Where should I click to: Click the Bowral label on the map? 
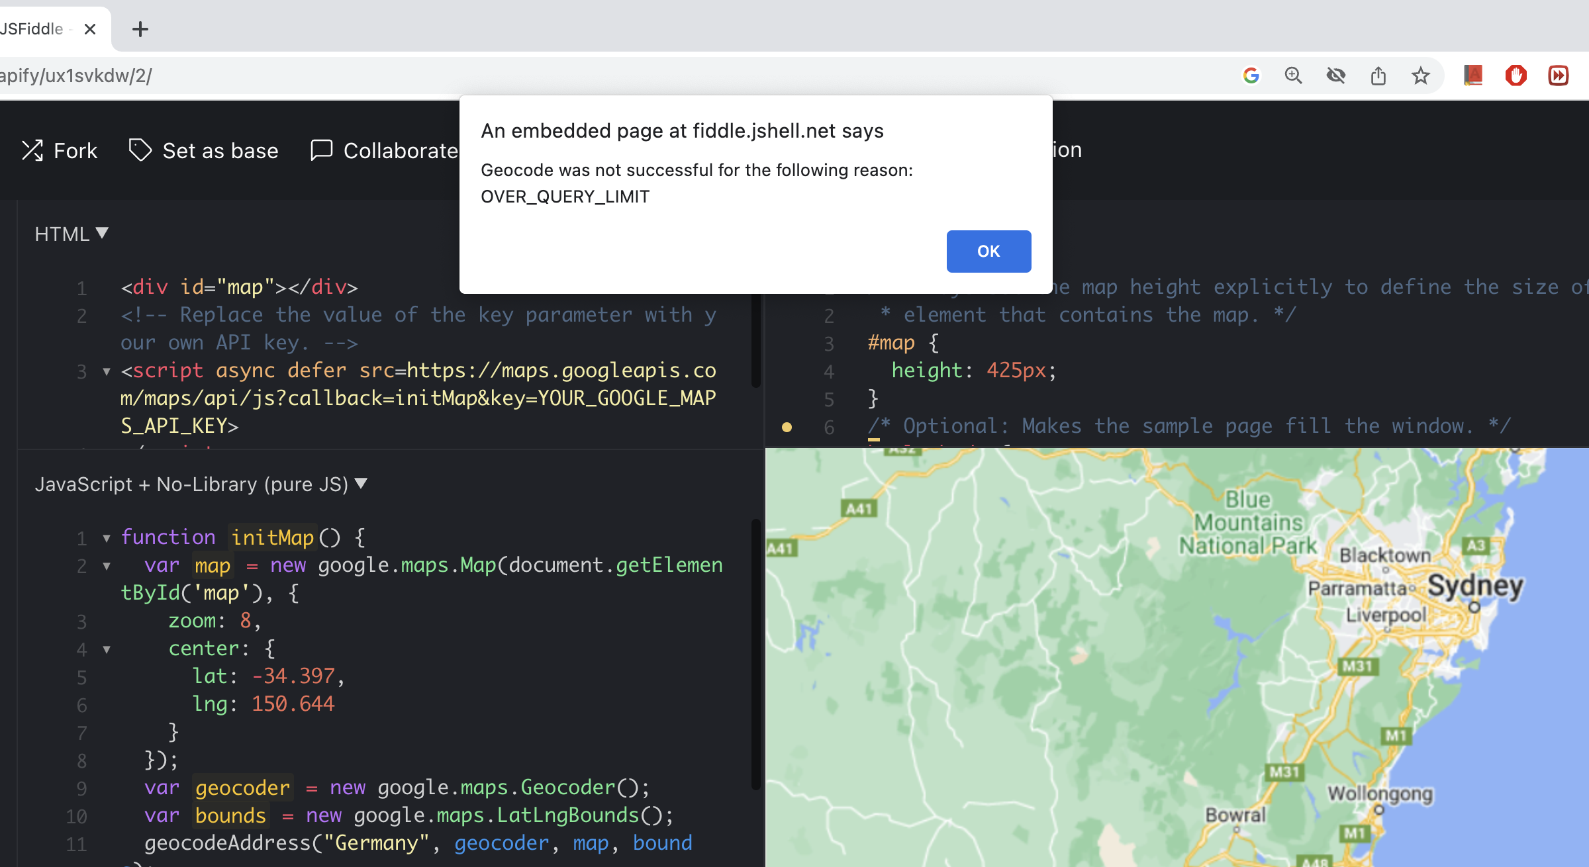point(1235,814)
